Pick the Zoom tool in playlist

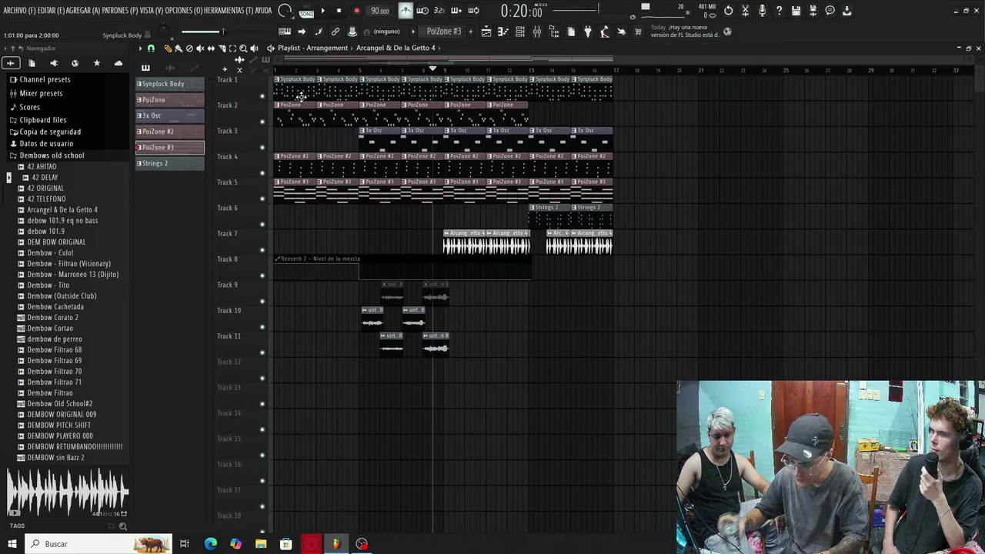coord(243,48)
